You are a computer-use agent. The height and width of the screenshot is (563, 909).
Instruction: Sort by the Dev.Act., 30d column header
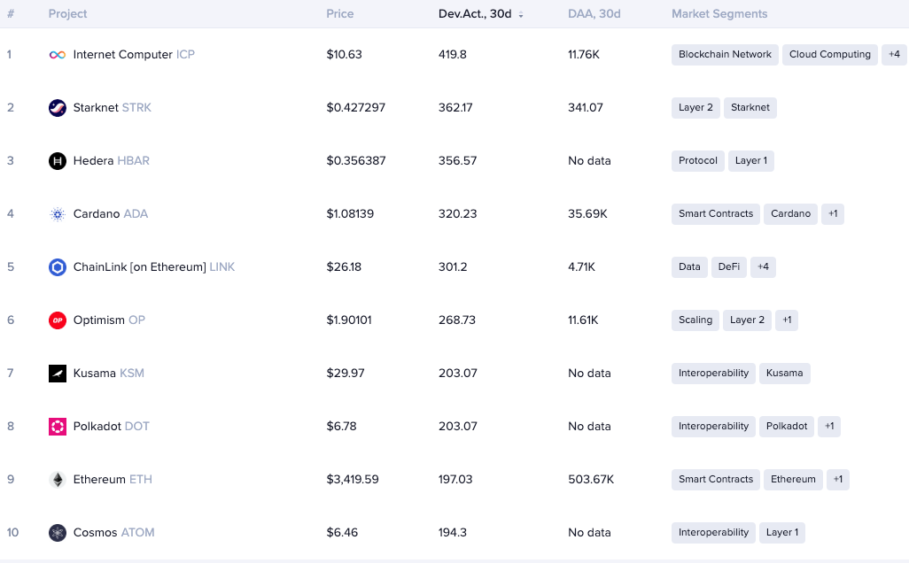click(475, 14)
